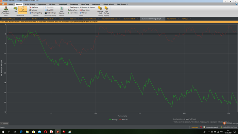Image resolution: width=238 pixels, height=134 pixels.
Task: Close the Stack Size report tab
Action: coord(79,19)
